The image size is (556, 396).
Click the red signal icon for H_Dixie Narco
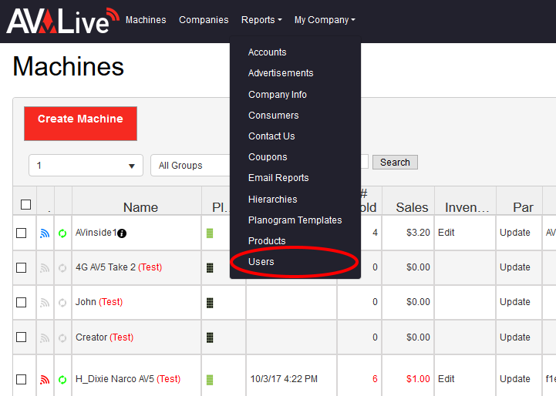(45, 380)
